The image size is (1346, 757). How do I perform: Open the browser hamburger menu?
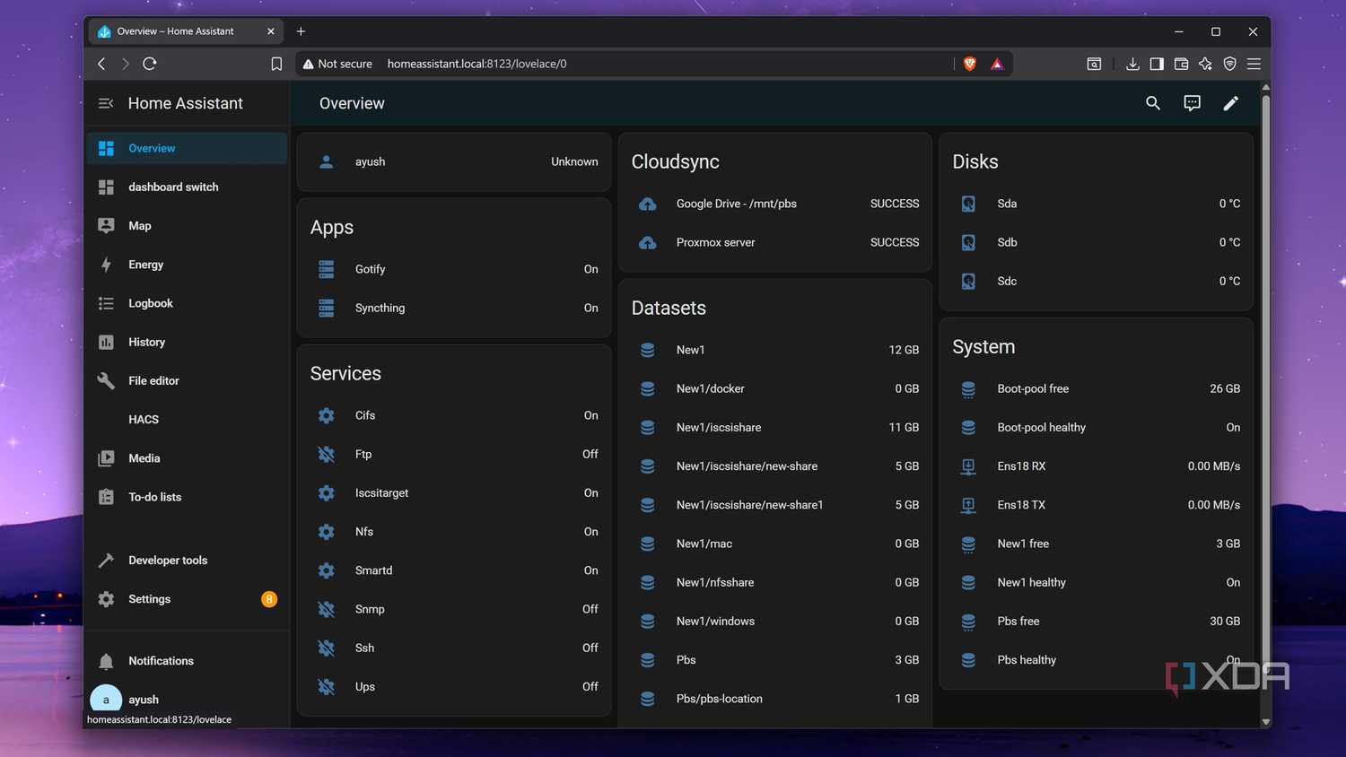(1254, 64)
